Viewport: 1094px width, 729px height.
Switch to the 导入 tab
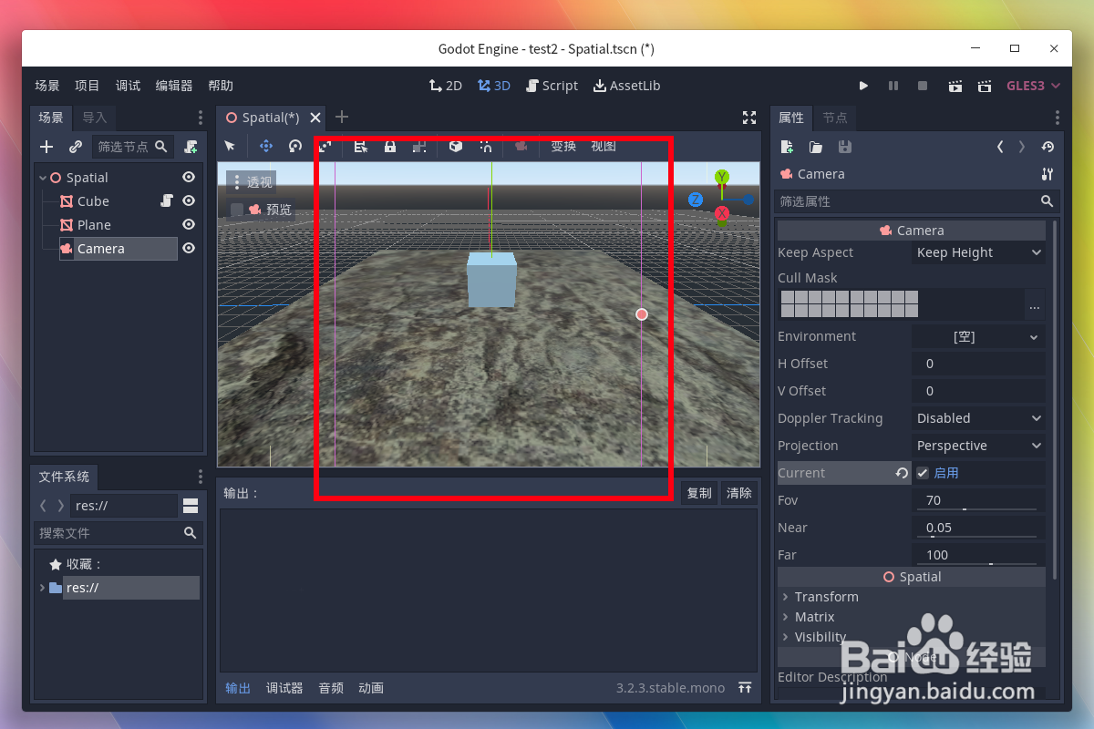95,118
